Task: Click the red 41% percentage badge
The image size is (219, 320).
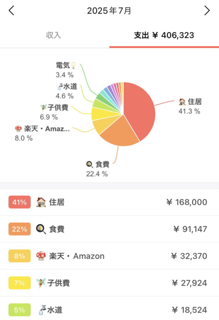Action: (x=20, y=202)
